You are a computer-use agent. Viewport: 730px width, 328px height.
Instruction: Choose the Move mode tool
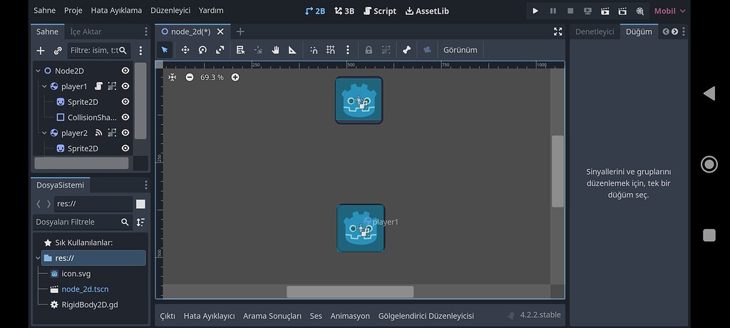[185, 50]
